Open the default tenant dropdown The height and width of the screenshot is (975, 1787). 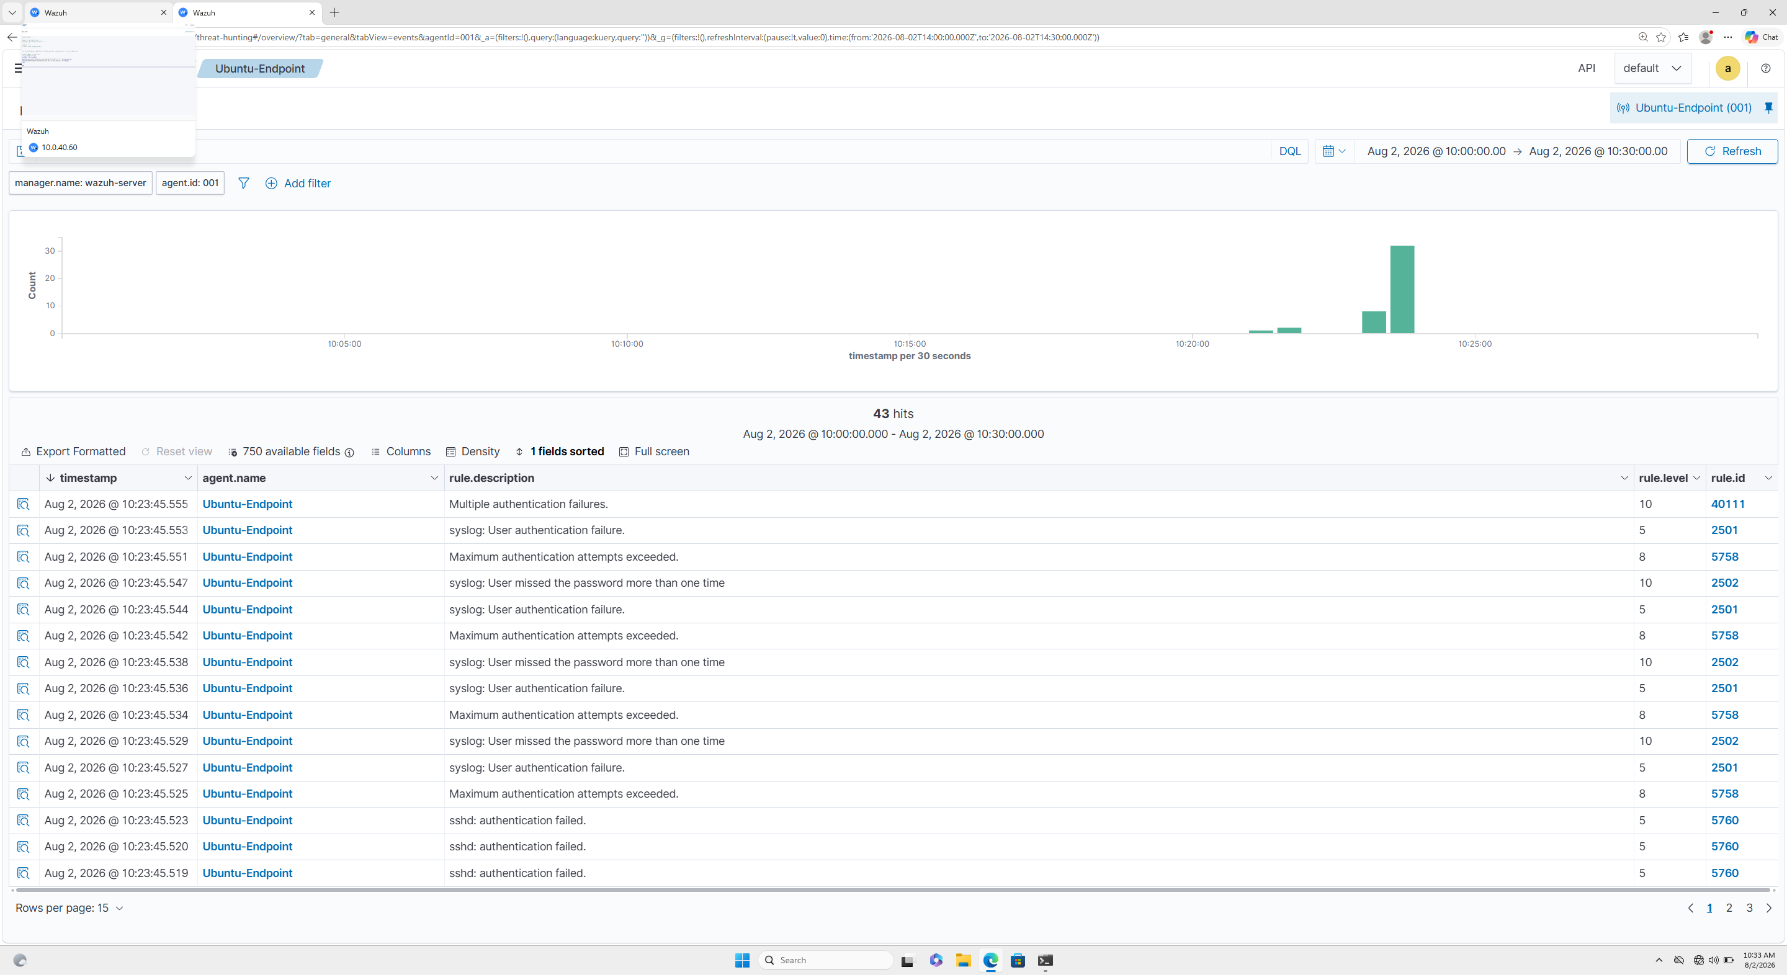[x=1652, y=68]
